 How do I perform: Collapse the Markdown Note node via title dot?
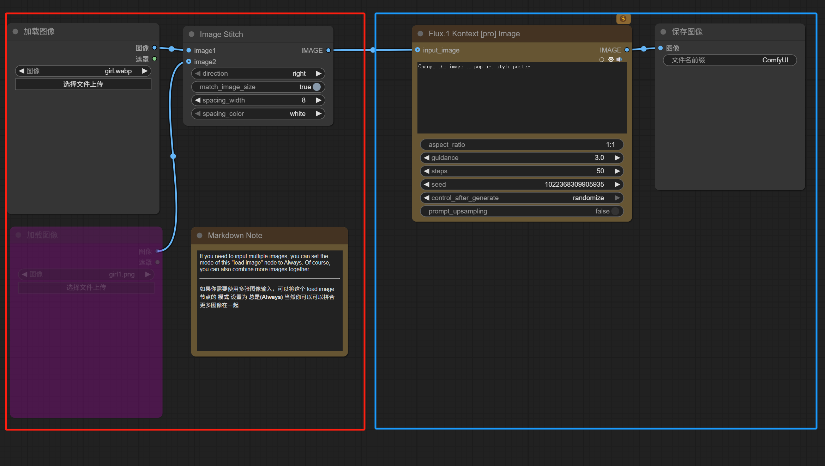click(200, 235)
